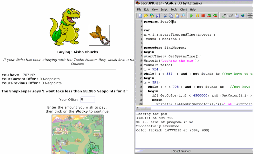Pause the script with the yellow pause button

[x=197, y=15]
